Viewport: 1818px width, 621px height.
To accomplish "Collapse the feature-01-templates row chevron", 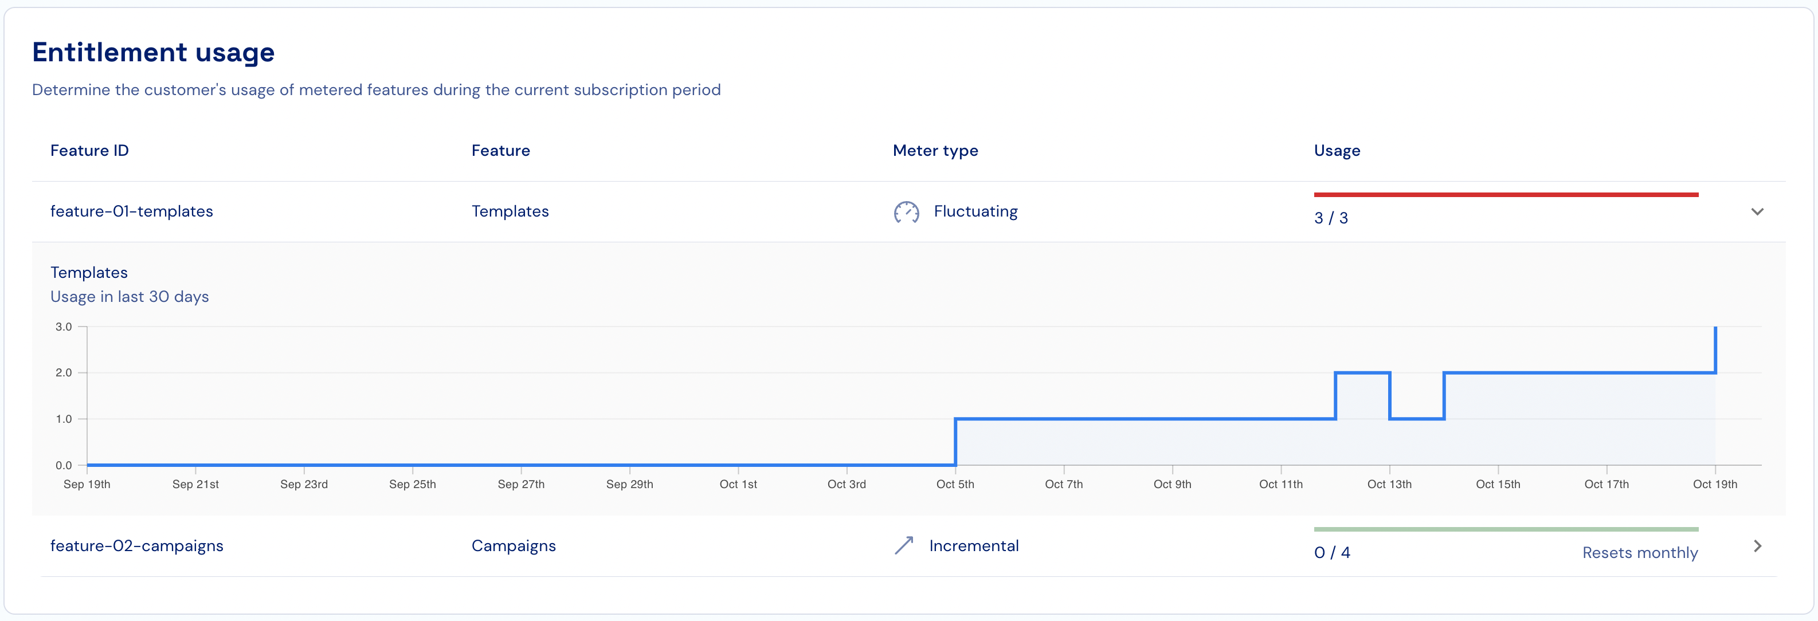I will pos(1757,212).
